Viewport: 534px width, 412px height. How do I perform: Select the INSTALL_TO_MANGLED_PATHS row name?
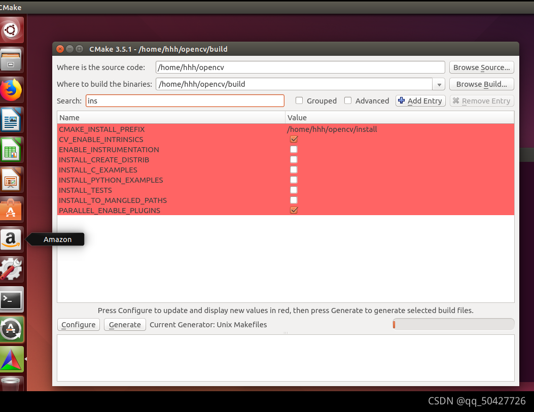113,200
